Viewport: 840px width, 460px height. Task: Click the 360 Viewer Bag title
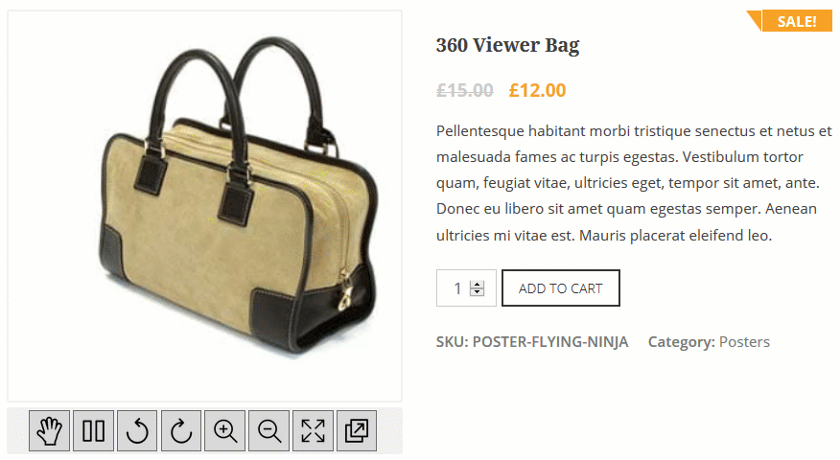click(508, 45)
